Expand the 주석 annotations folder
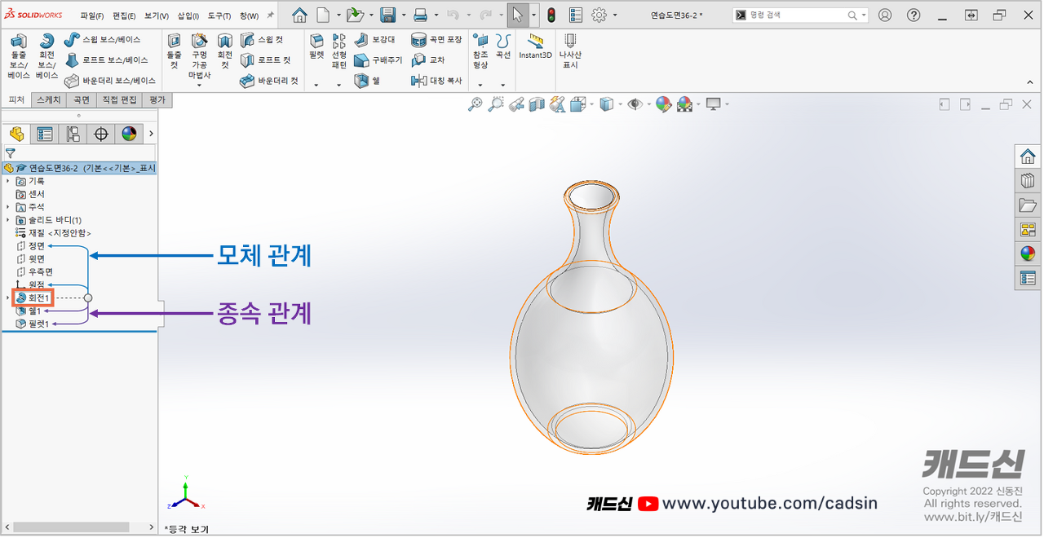 8,207
